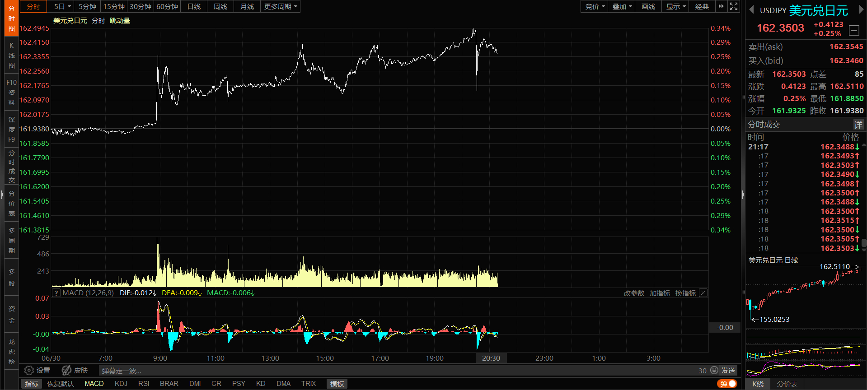867x390 pixels.
Task: Open F10资料 sidebar item
Action: 11,93
